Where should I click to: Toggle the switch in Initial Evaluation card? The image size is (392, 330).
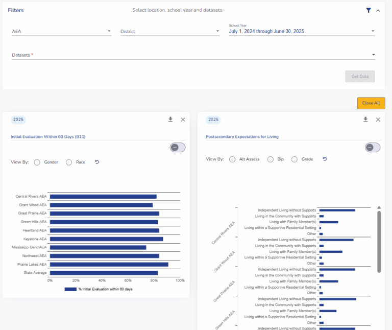pyautogui.click(x=177, y=147)
